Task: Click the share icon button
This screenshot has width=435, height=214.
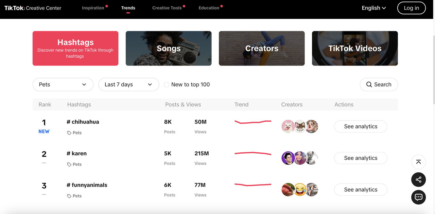Action: [418, 179]
